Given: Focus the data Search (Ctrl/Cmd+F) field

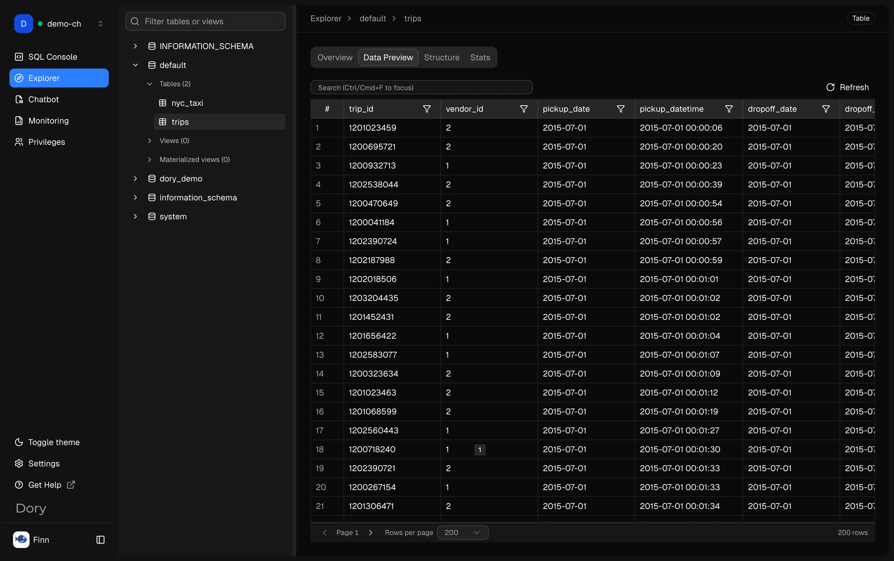Looking at the screenshot, I should tap(421, 87).
